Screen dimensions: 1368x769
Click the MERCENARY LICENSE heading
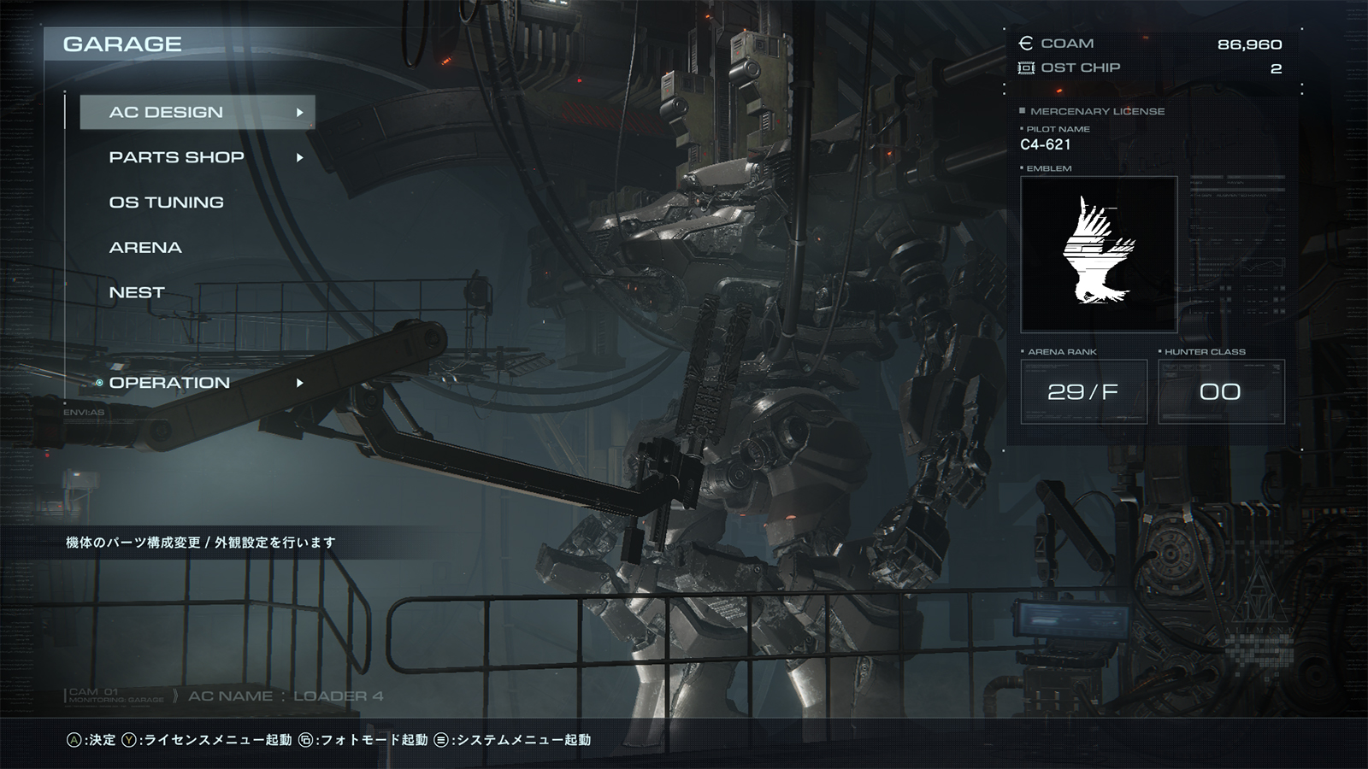tap(1097, 111)
